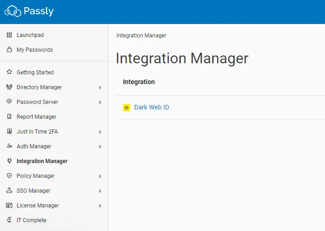
Task: Expand the License Manager submenu arrow
Action: 100,206
